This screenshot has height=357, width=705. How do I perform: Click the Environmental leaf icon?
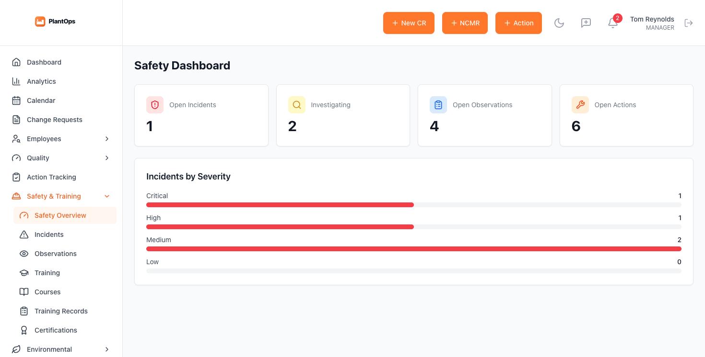[x=16, y=349]
